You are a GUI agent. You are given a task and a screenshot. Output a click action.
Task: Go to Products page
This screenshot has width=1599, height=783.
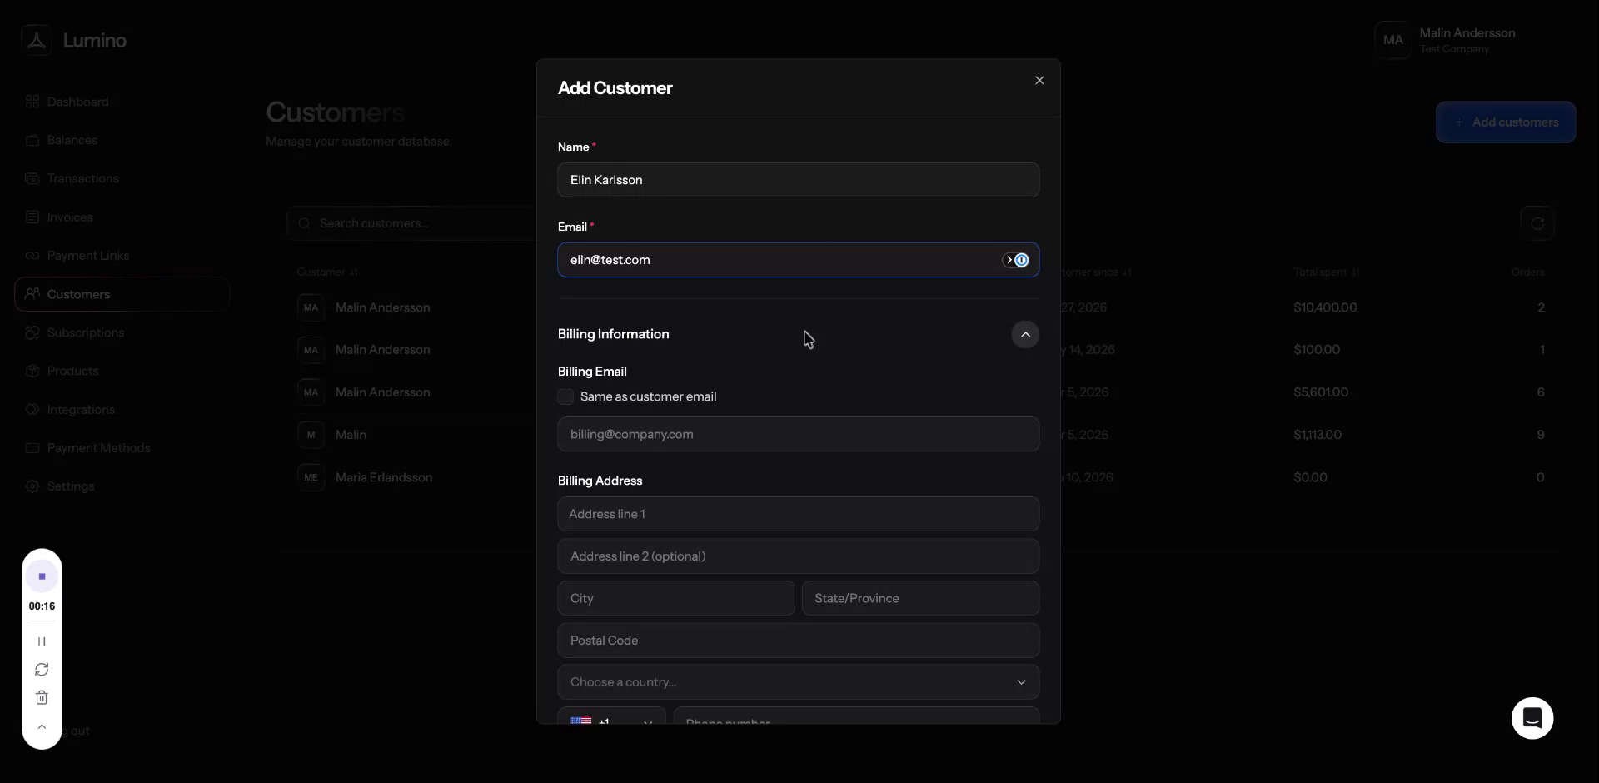pos(122,371)
